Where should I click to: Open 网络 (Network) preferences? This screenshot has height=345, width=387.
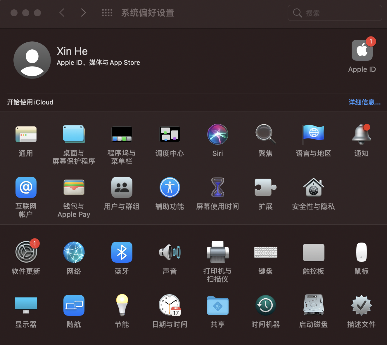click(74, 252)
